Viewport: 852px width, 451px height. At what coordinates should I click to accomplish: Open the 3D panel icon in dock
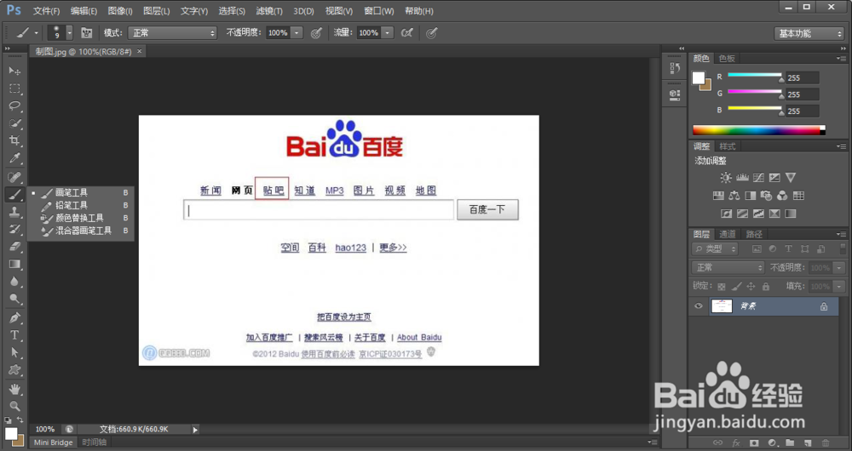click(675, 94)
